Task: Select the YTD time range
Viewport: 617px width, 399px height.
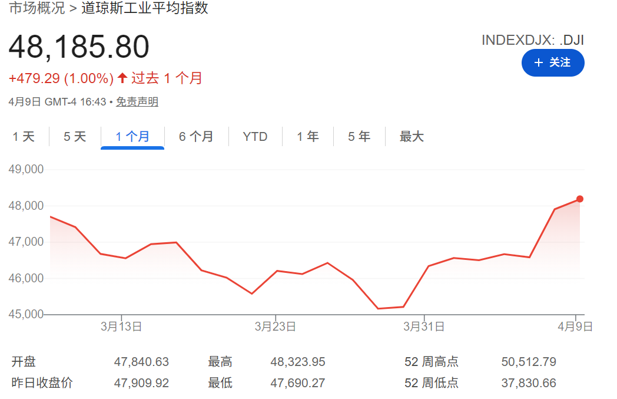Action: [x=255, y=136]
